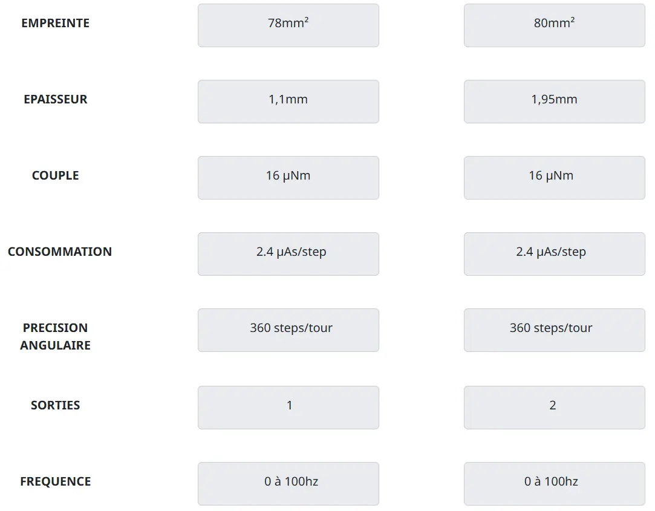Select 2.4 µAs/step for the 1,1mm model
The width and height of the screenshot is (655, 511).
[288, 254]
